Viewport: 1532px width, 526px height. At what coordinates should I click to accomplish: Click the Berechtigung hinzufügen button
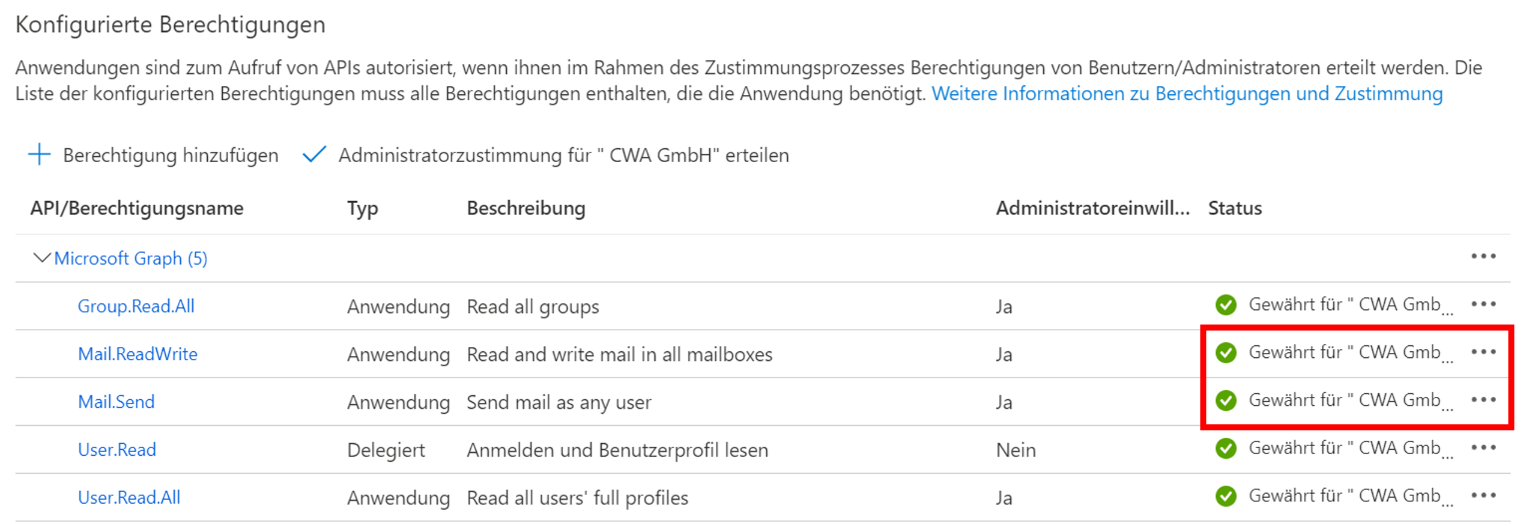[170, 156]
